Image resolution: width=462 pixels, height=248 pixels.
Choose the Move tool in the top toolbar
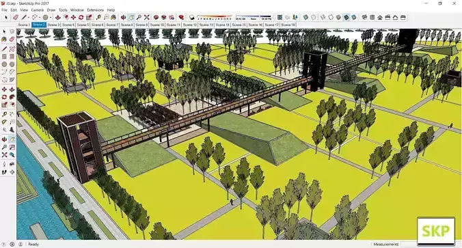[73, 17]
